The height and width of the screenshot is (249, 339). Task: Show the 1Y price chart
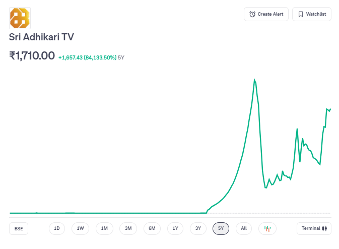point(175,228)
